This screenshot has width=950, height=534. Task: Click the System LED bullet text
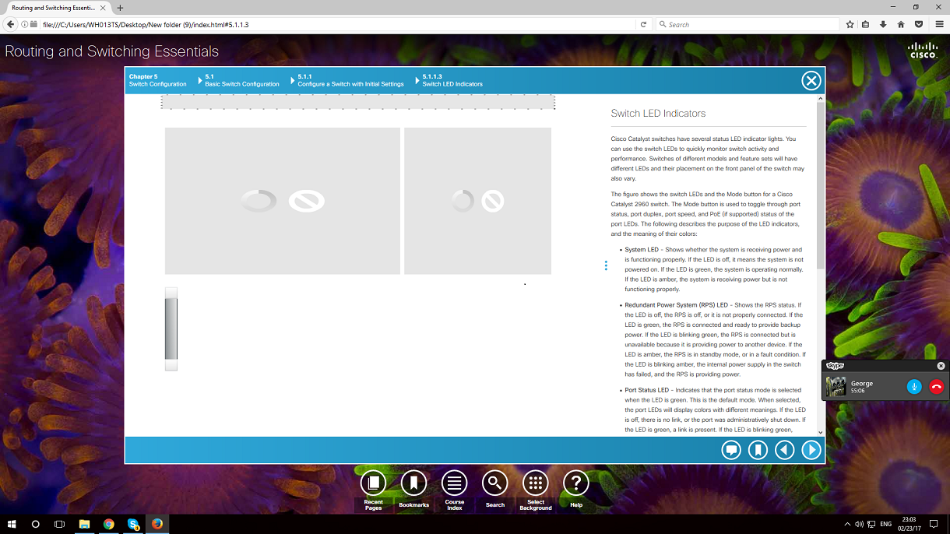(x=714, y=269)
